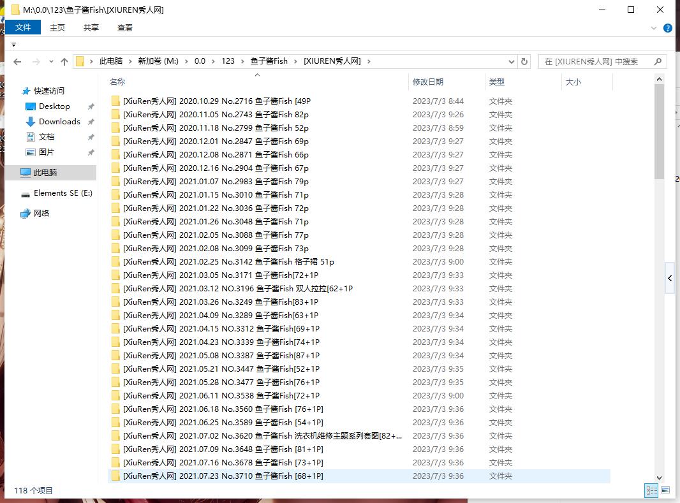The image size is (680, 503).
Task: Click the Back navigation arrow
Action: click(17, 62)
